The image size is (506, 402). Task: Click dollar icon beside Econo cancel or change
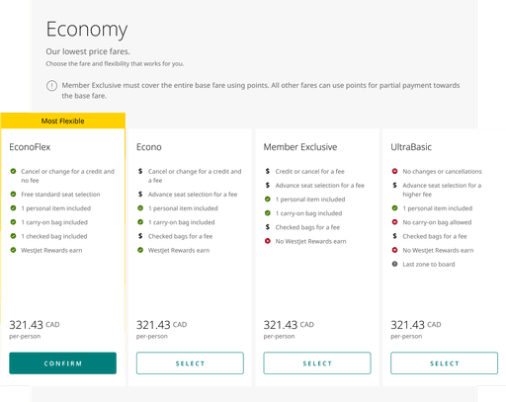pyautogui.click(x=140, y=171)
